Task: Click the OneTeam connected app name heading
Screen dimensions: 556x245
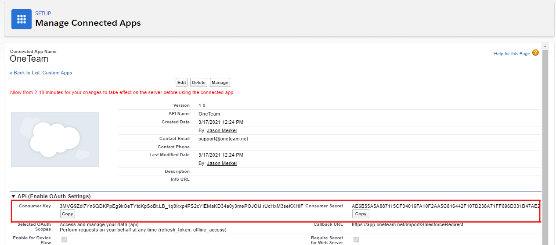Action: pyautogui.click(x=29, y=59)
